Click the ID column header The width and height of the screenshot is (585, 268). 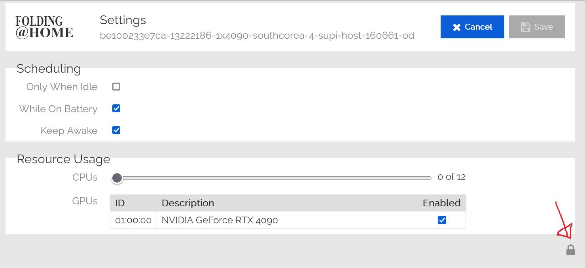tap(120, 203)
